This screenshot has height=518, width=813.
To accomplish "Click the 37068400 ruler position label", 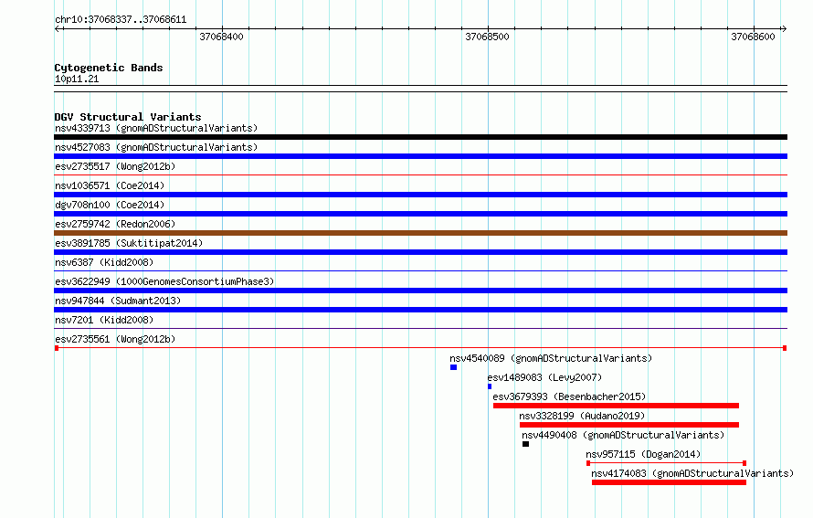I will coord(221,37).
